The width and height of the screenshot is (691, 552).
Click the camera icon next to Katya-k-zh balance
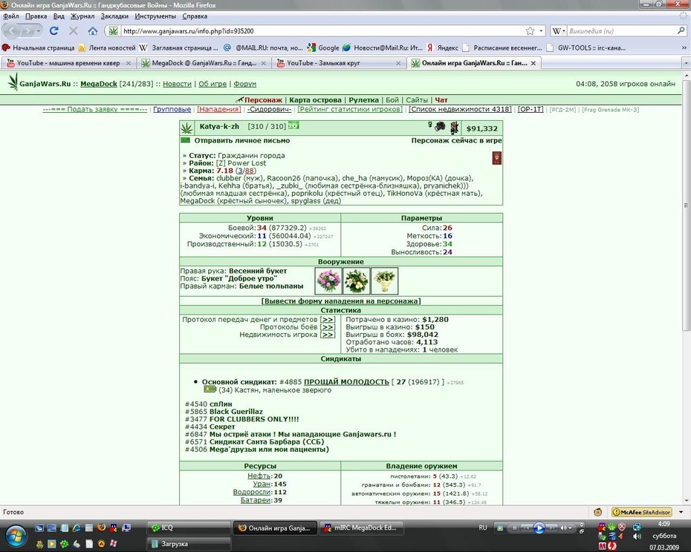pyautogui.click(x=440, y=128)
